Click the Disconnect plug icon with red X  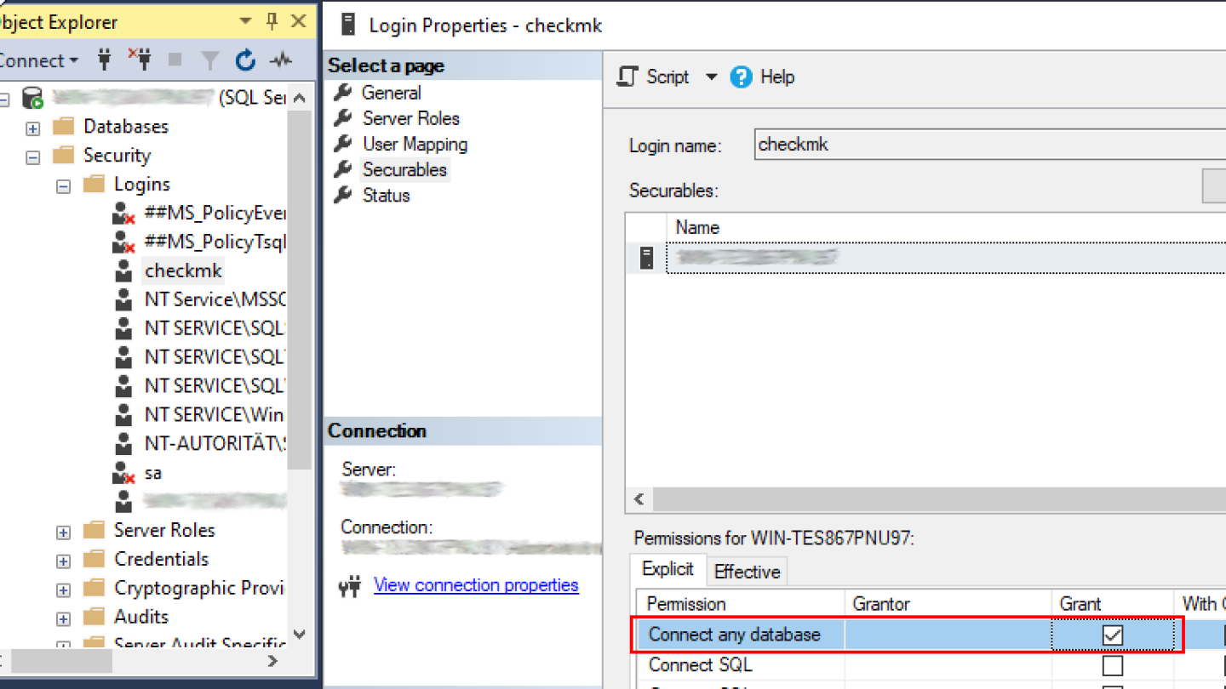139,60
